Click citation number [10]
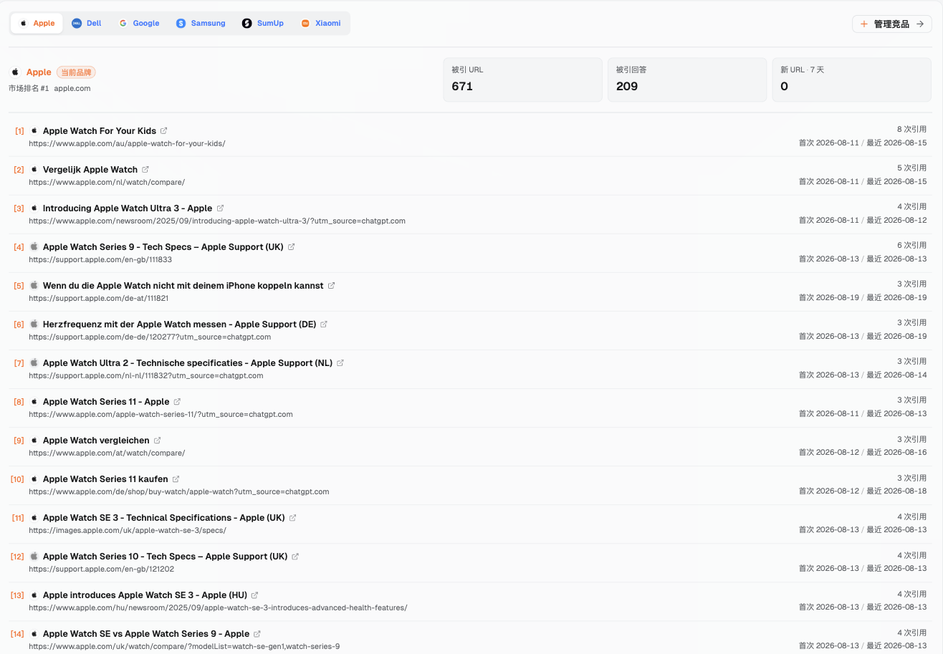This screenshot has width=943, height=654. point(17,479)
